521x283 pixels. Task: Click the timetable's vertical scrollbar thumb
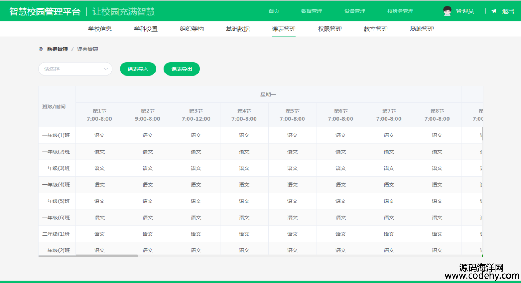tap(482, 134)
